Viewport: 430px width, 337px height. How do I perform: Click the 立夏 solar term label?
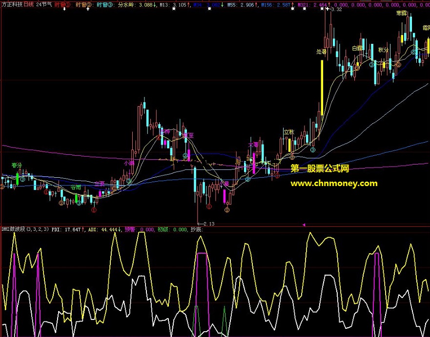[100, 184]
